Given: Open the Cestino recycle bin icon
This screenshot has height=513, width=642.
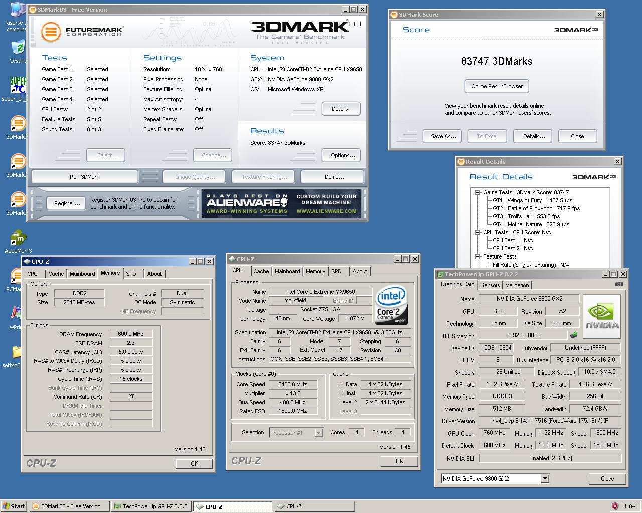Looking at the screenshot, I should pos(18,48).
